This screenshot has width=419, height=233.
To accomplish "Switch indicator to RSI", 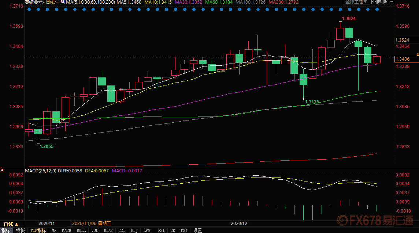I will tap(161, 230).
